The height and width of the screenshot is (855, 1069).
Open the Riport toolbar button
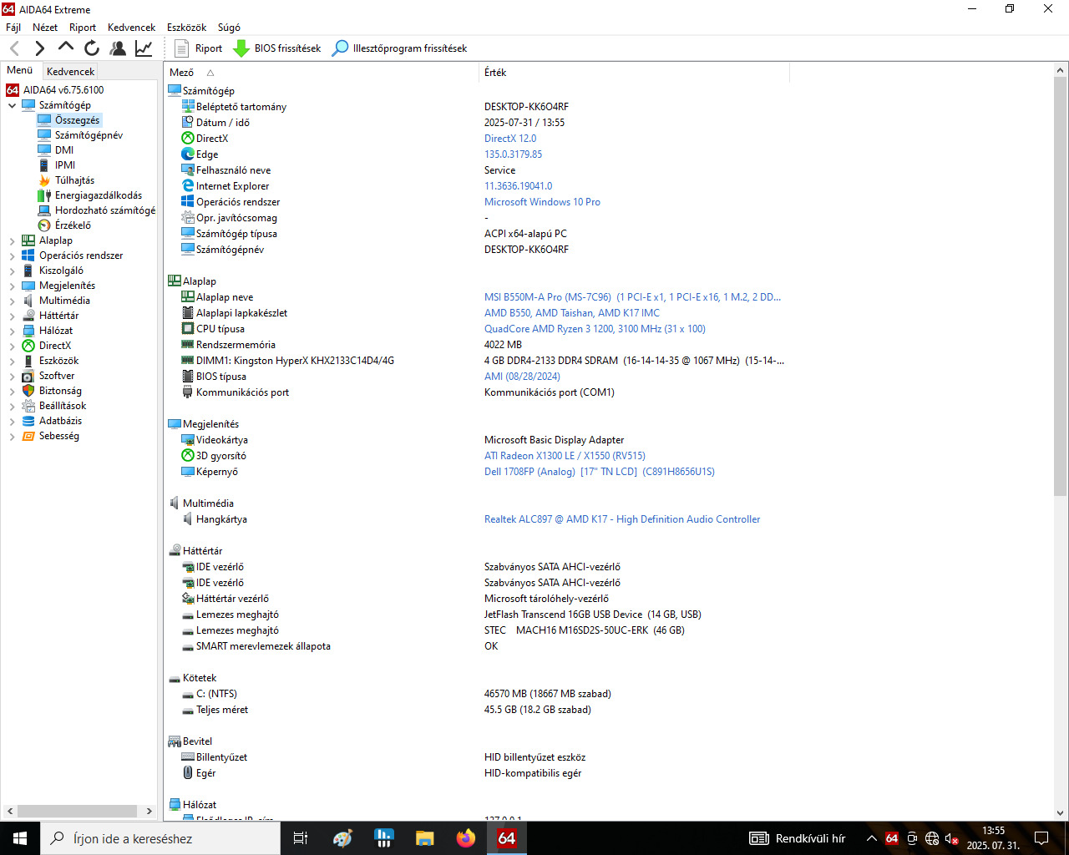[198, 48]
